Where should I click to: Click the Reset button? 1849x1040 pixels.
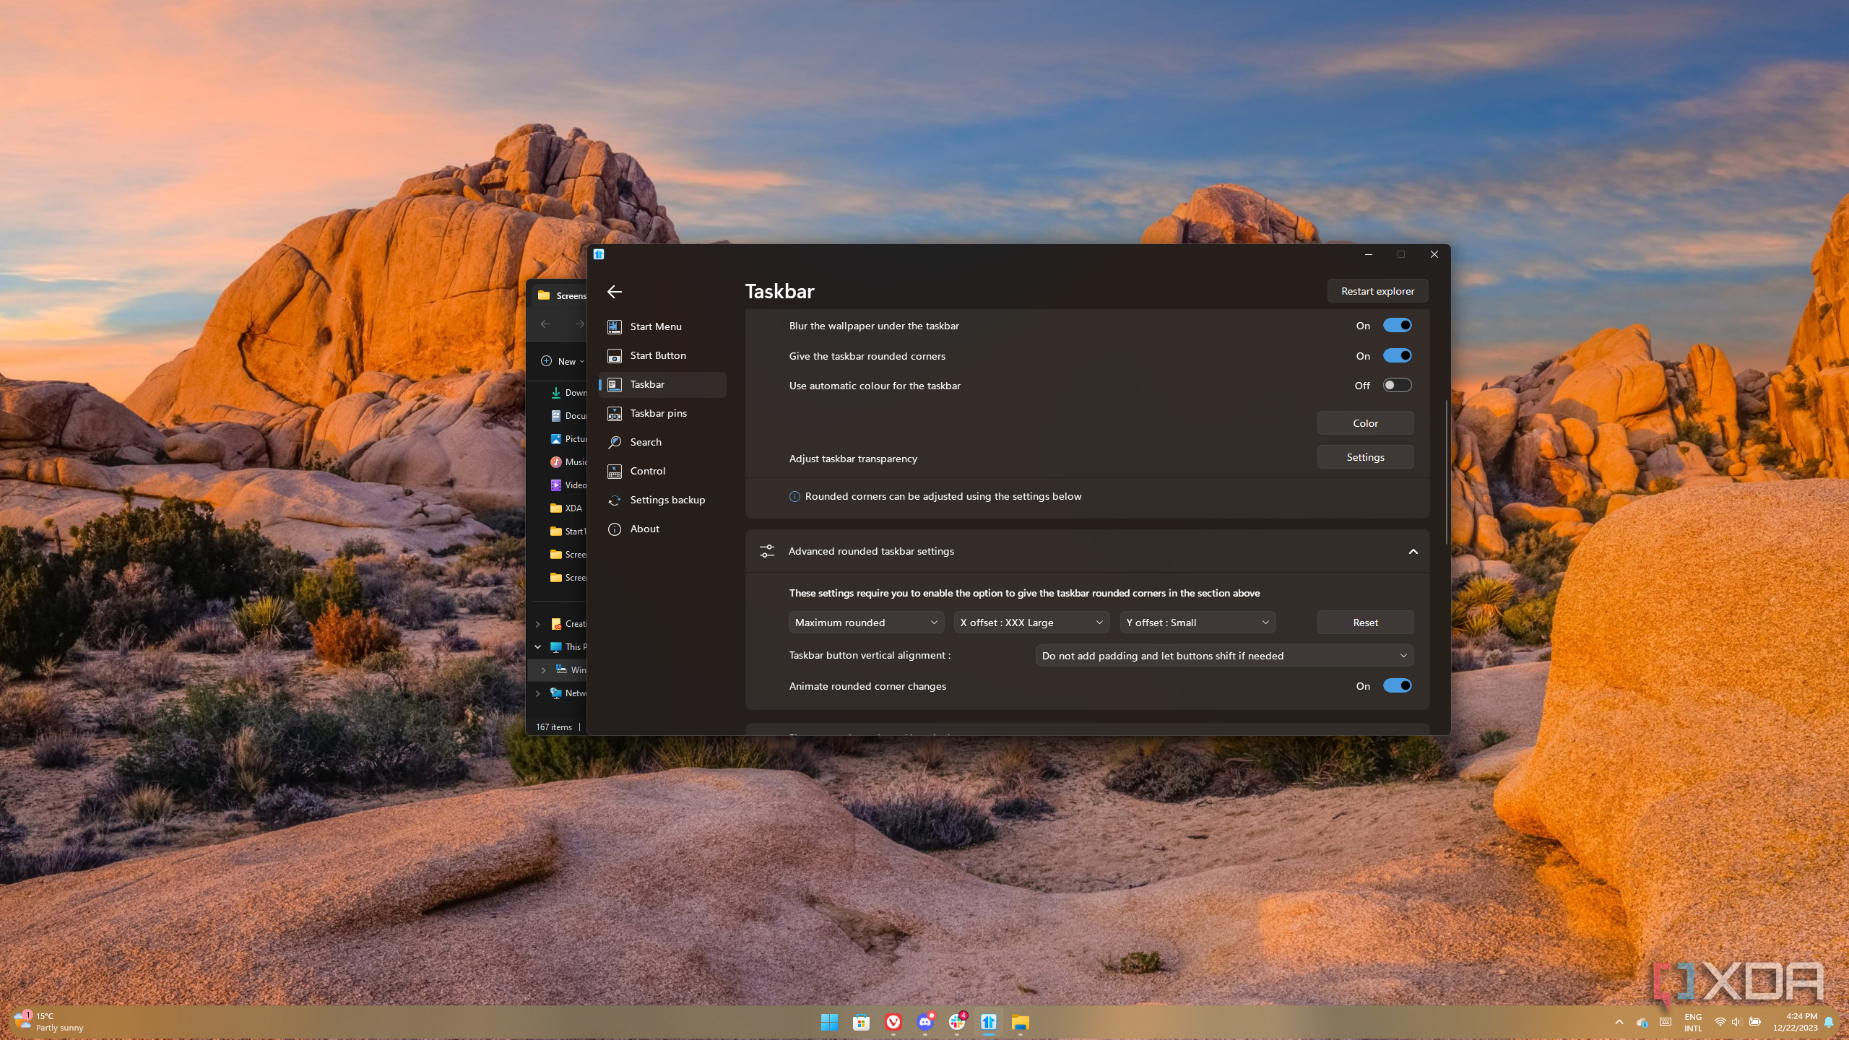(1365, 623)
